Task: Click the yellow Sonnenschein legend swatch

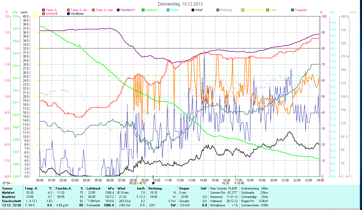Action: point(243,10)
